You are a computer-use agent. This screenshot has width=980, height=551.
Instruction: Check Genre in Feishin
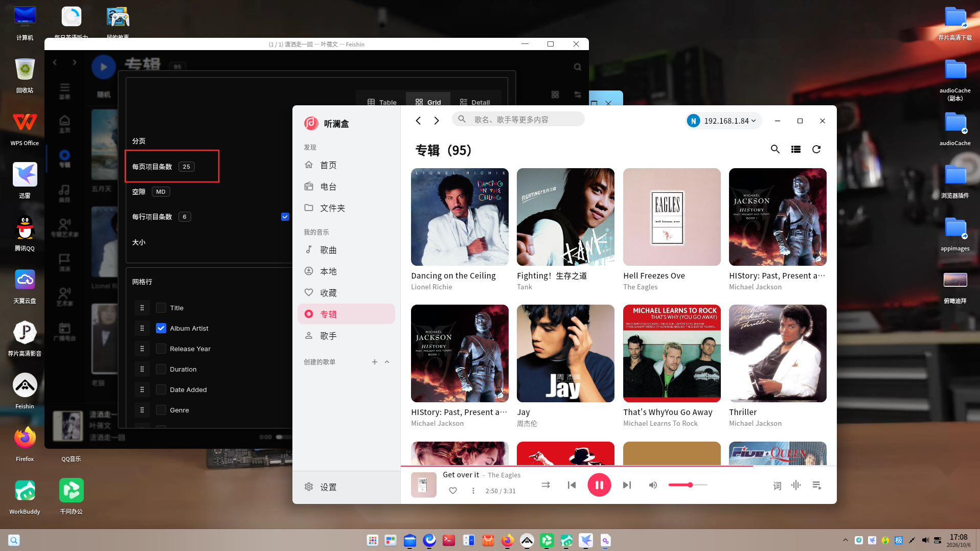[161, 410]
